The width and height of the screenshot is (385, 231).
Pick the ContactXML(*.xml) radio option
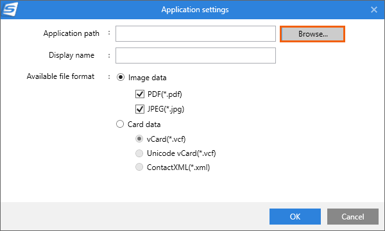(x=139, y=167)
